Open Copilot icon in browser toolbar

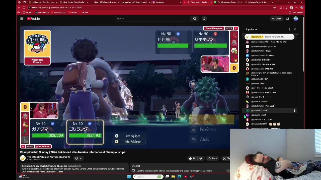pyautogui.click(x=302, y=7)
